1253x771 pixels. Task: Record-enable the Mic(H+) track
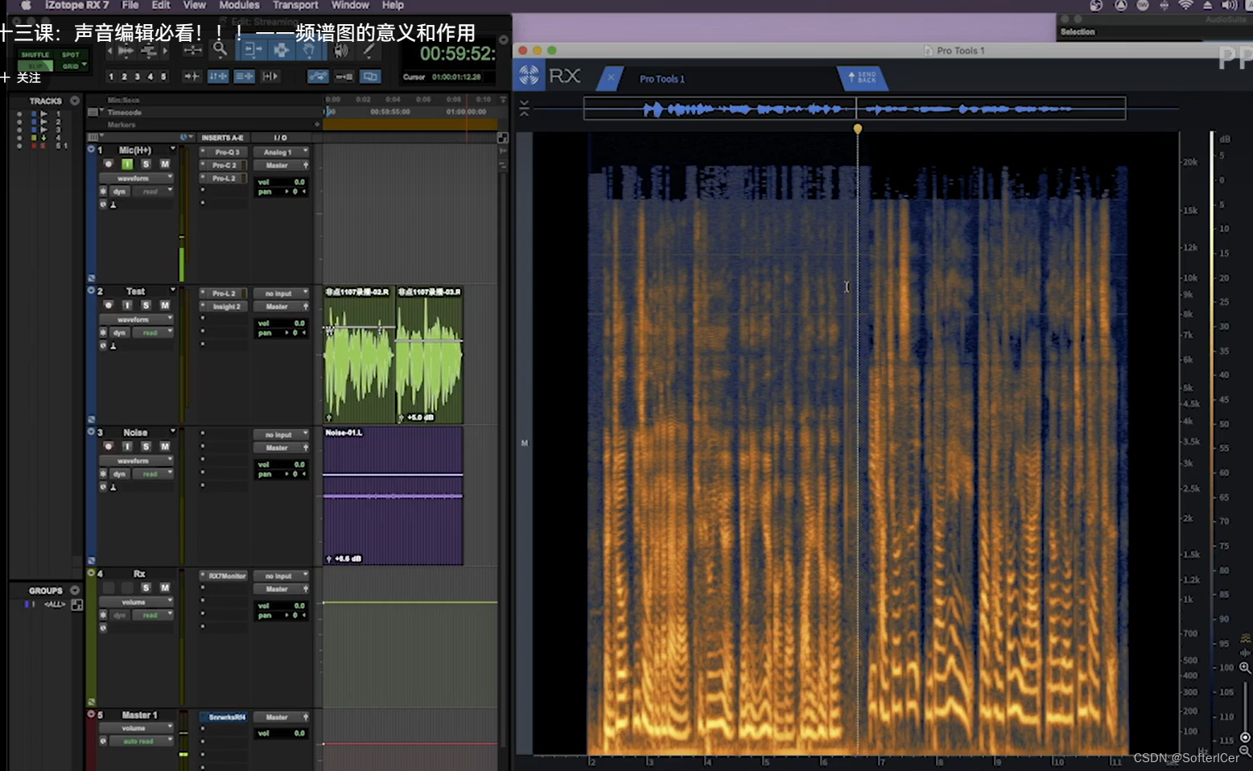pos(108,164)
